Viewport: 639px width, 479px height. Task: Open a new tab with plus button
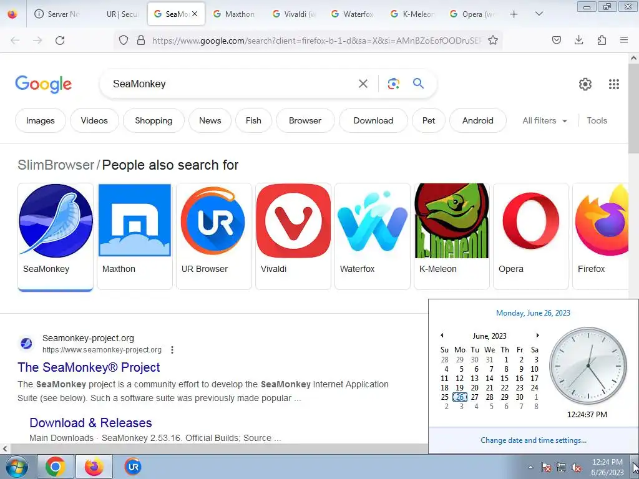click(514, 14)
